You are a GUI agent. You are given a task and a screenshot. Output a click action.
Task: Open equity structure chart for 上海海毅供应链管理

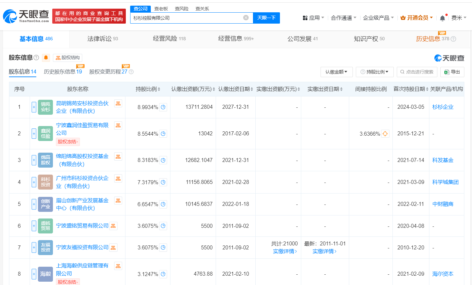pos(118,266)
